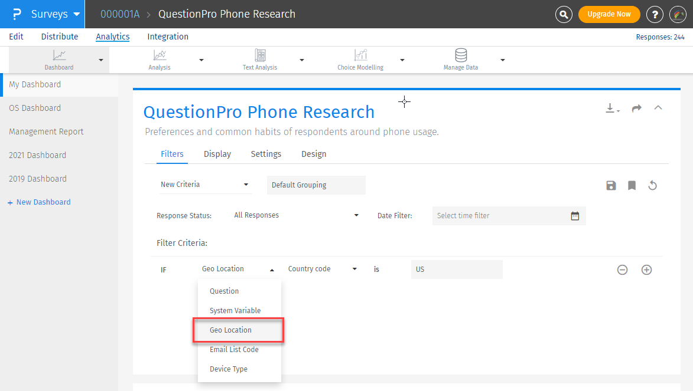693x391 pixels.
Task: Click the Dashboard chart icon
Action: click(x=59, y=55)
